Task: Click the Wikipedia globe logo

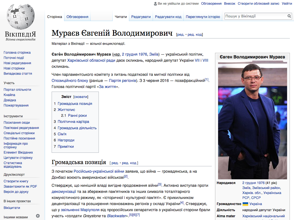Action: pyautogui.click(x=20, y=17)
